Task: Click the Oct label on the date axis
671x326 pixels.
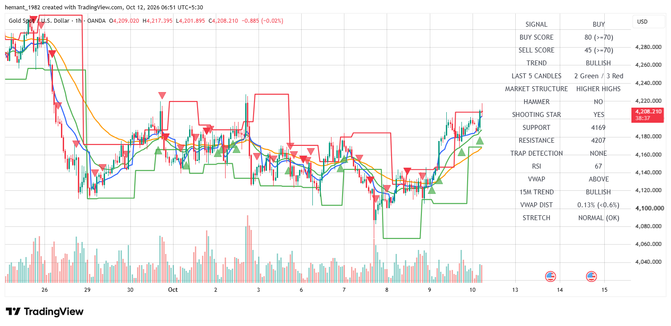Action: tap(173, 290)
